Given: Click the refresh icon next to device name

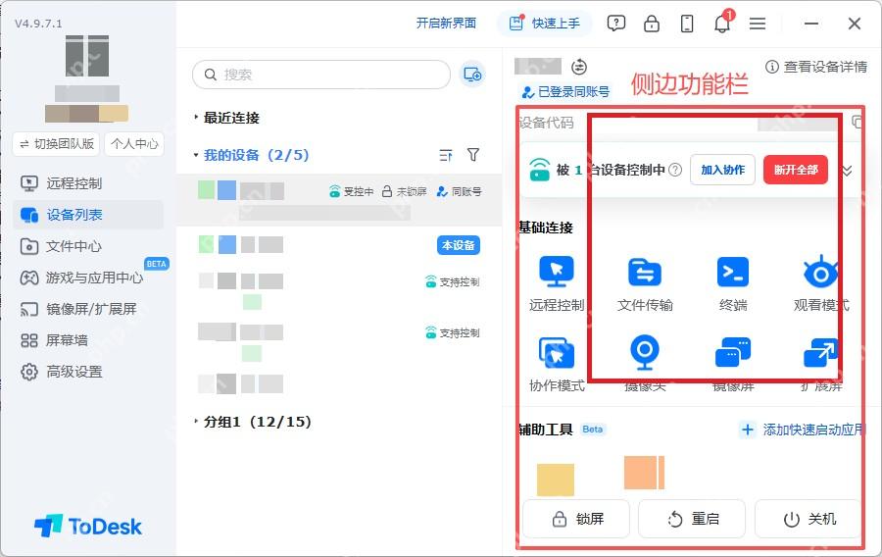Looking at the screenshot, I should (x=579, y=67).
